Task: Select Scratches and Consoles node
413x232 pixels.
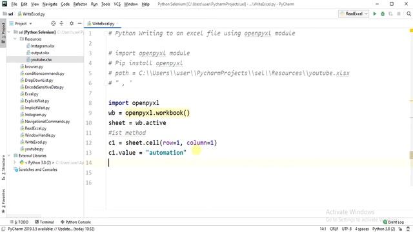Action: click(x=35, y=169)
